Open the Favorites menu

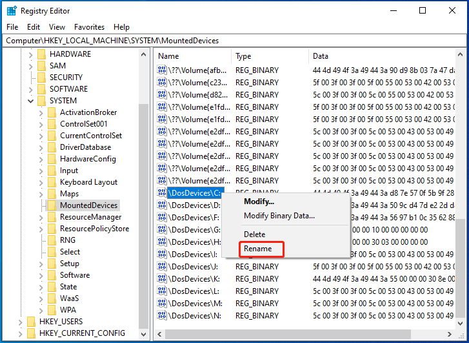click(89, 27)
